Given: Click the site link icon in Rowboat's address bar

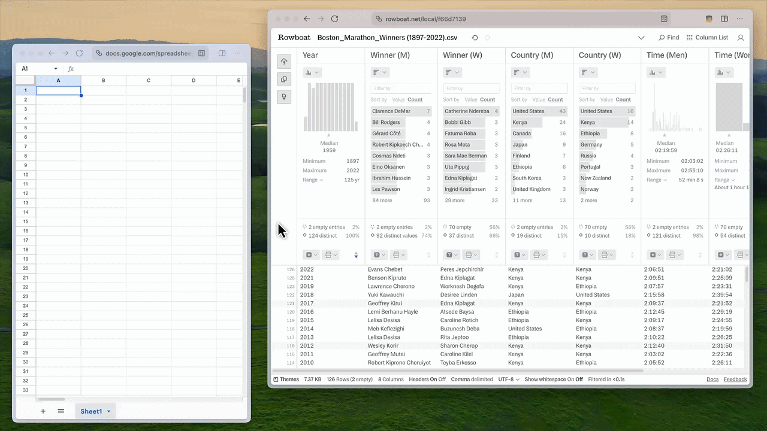Looking at the screenshot, I should (x=379, y=19).
